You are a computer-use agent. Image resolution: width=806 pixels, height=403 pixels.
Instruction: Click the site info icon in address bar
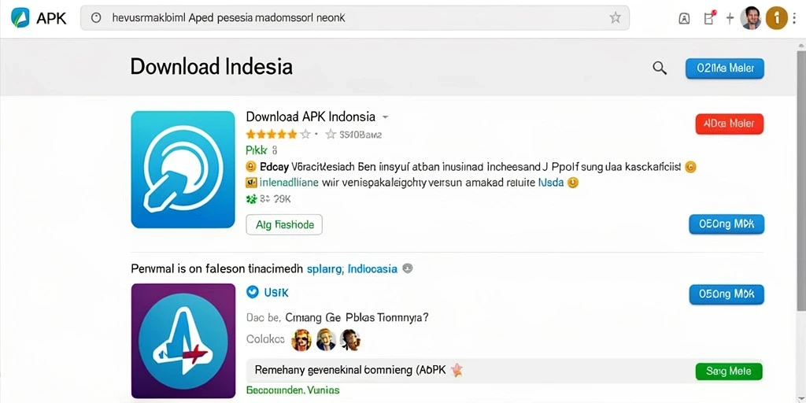pos(95,18)
